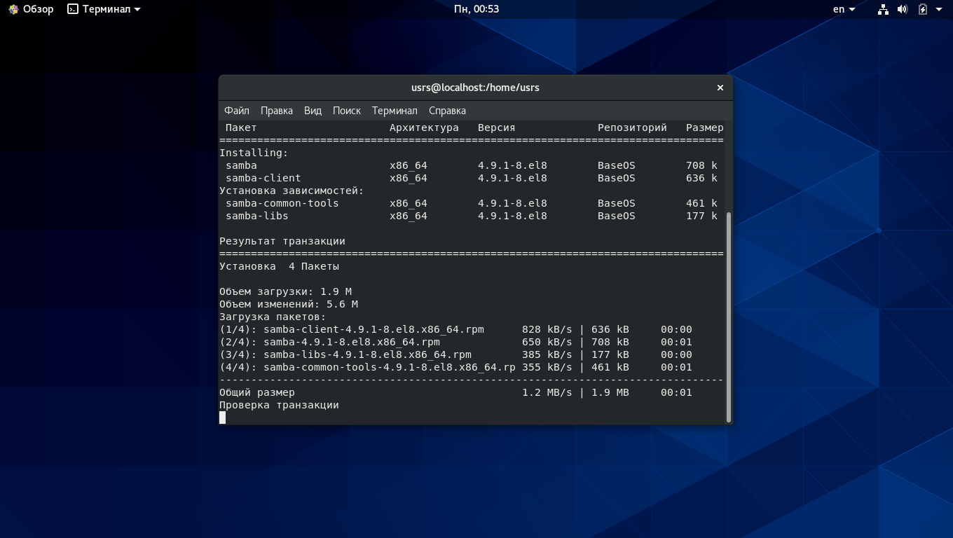The height and width of the screenshot is (538, 953).
Task: Open the network connection status icon
Action: pos(883,9)
